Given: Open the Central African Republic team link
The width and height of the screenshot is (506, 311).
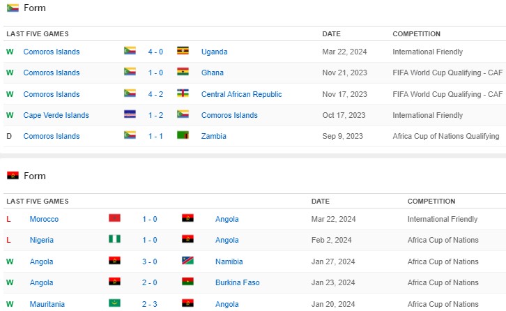Looking at the screenshot, I should coord(241,94).
